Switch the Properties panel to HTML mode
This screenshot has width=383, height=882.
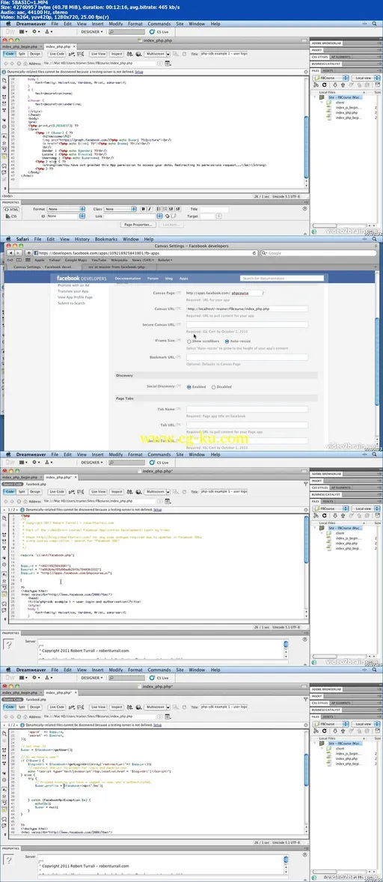(11, 209)
